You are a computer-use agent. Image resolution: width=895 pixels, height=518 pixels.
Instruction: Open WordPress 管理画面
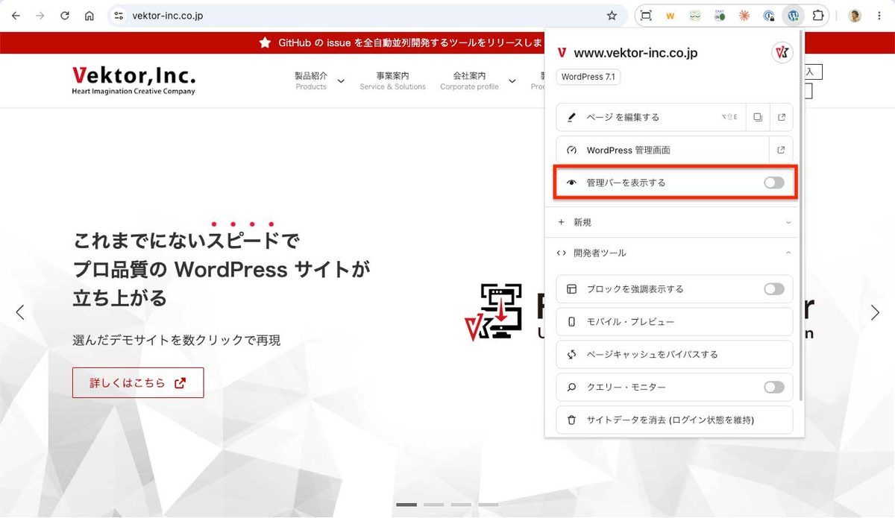coord(662,150)
